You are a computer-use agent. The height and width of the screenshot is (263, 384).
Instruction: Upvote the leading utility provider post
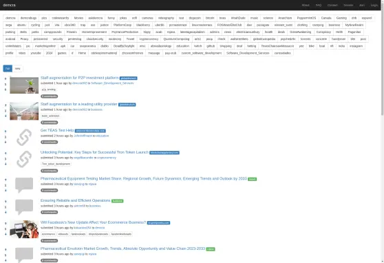pos(6,105)
